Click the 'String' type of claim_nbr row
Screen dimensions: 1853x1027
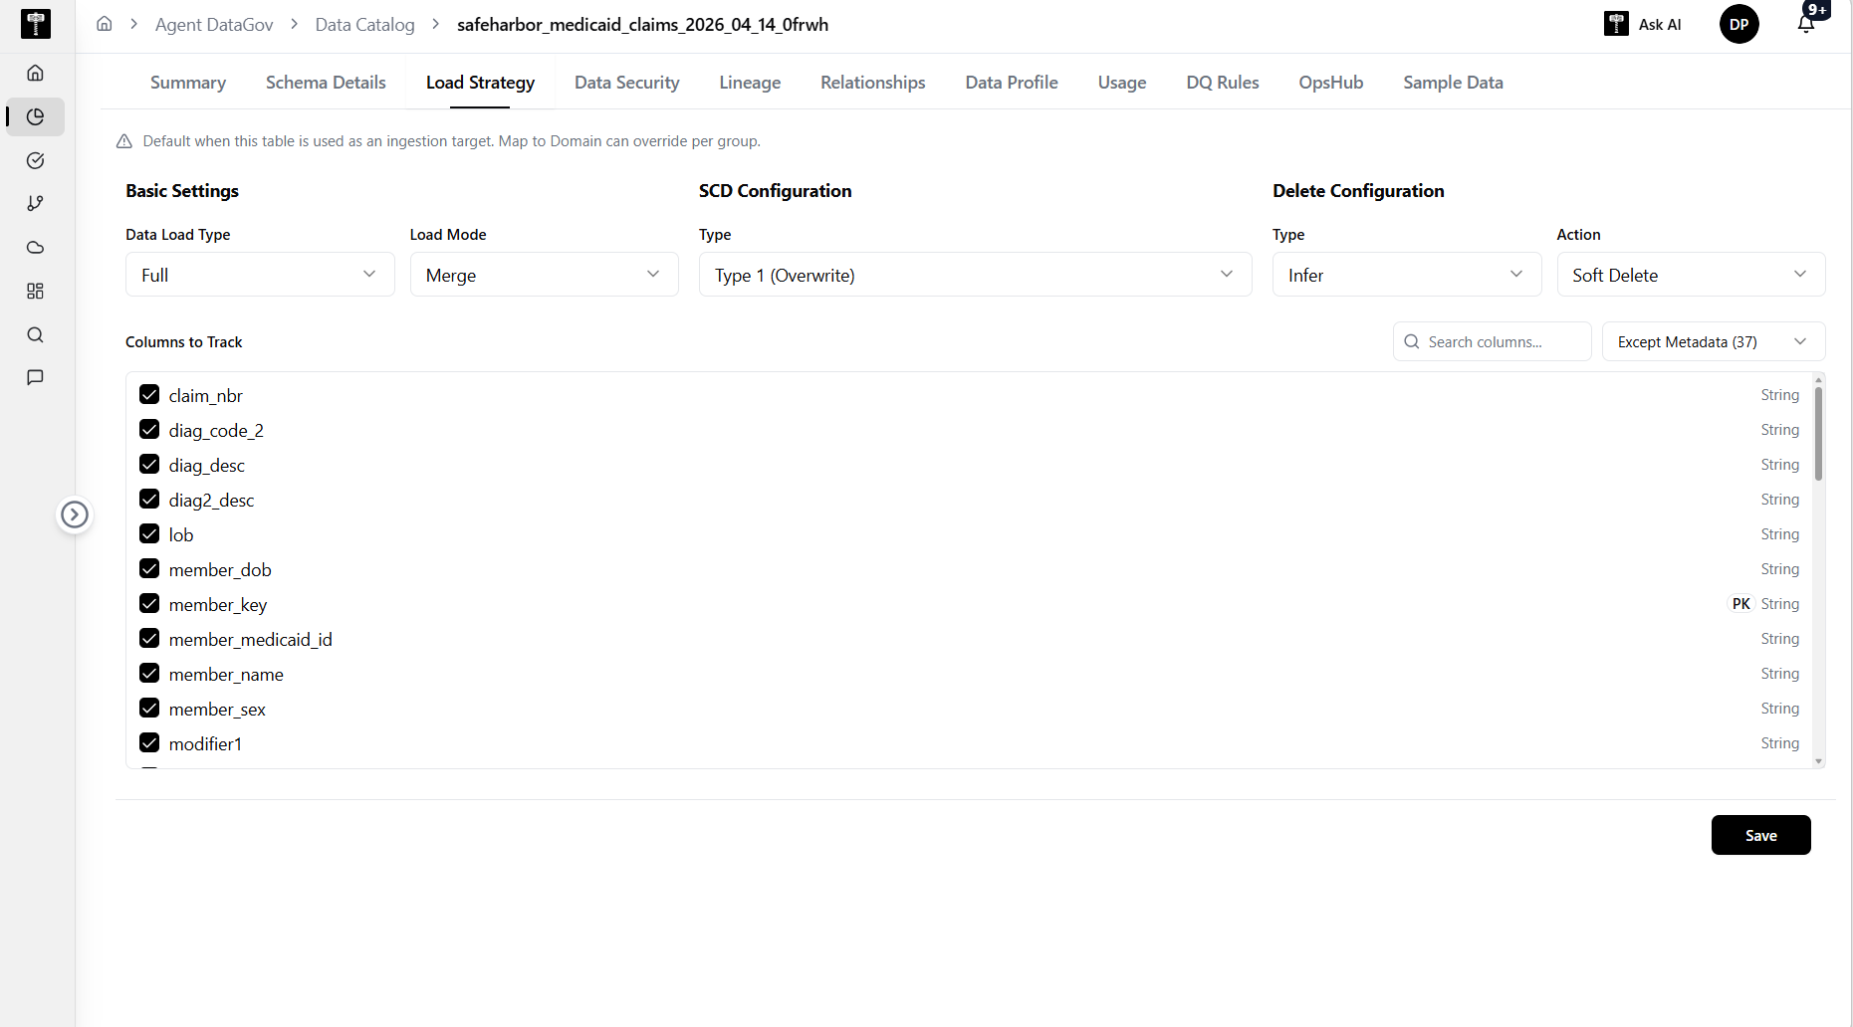1779,395
